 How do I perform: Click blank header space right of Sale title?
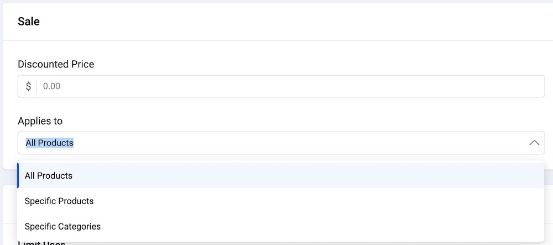click(276, 22)
